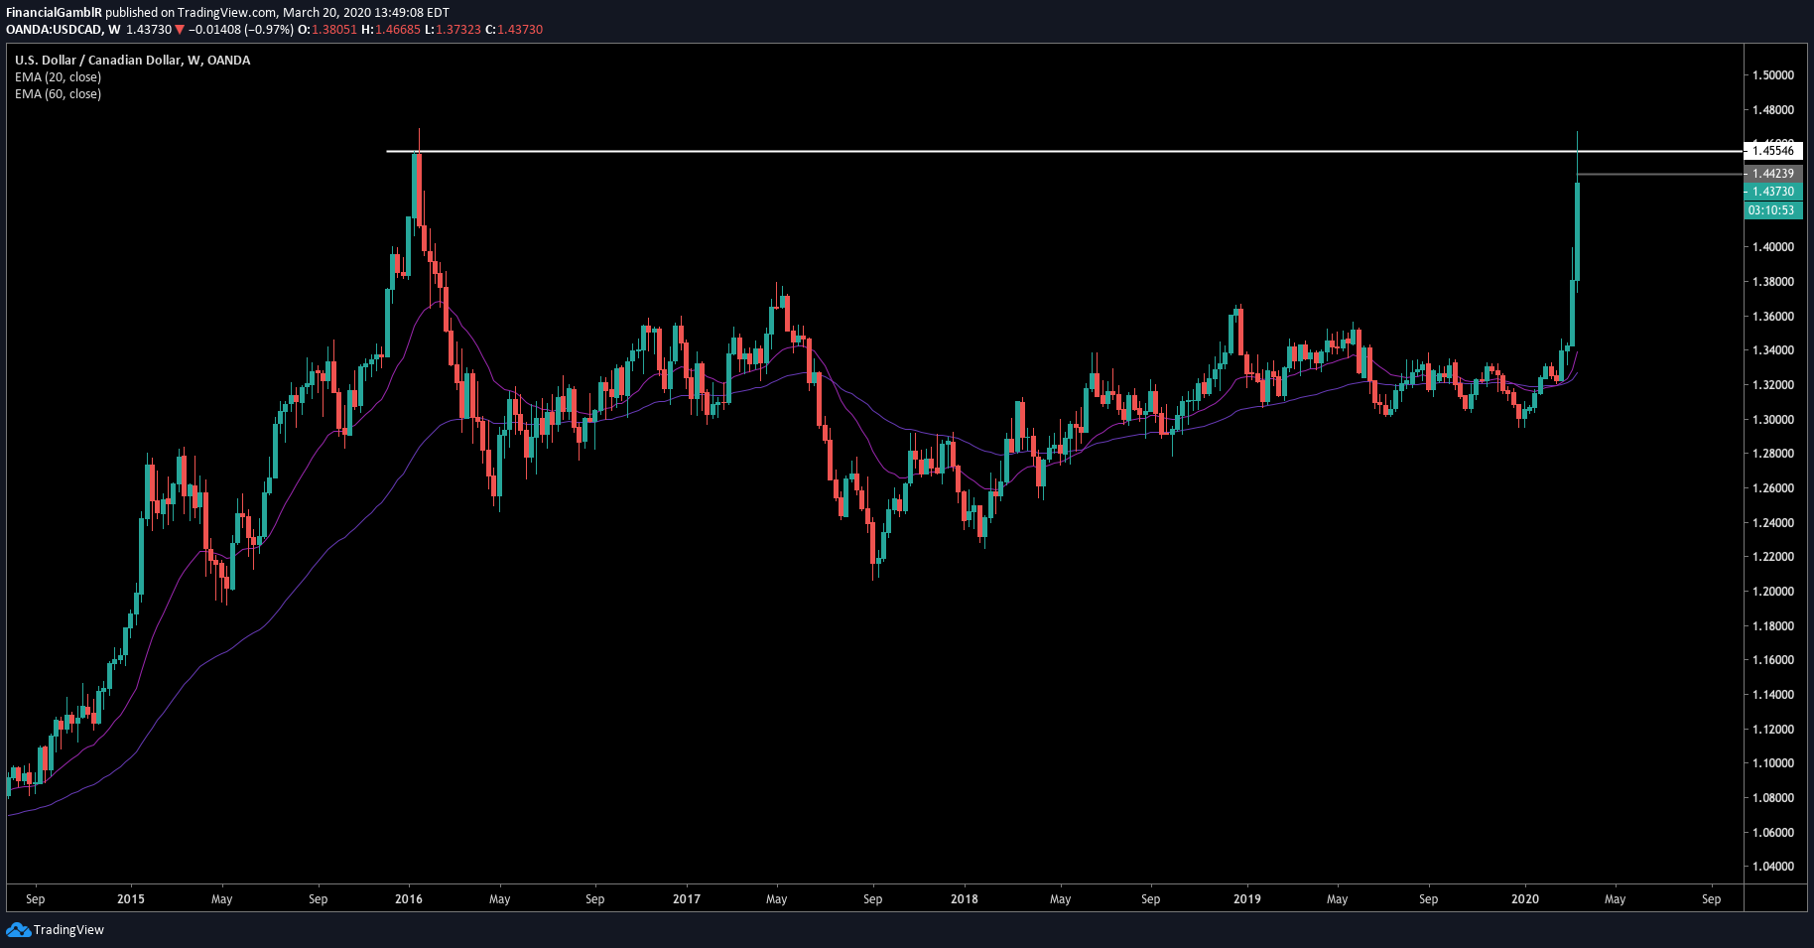Select the white horizontal resistance line
This screenshot has height=948, width=1814.
coord(1064,151)
